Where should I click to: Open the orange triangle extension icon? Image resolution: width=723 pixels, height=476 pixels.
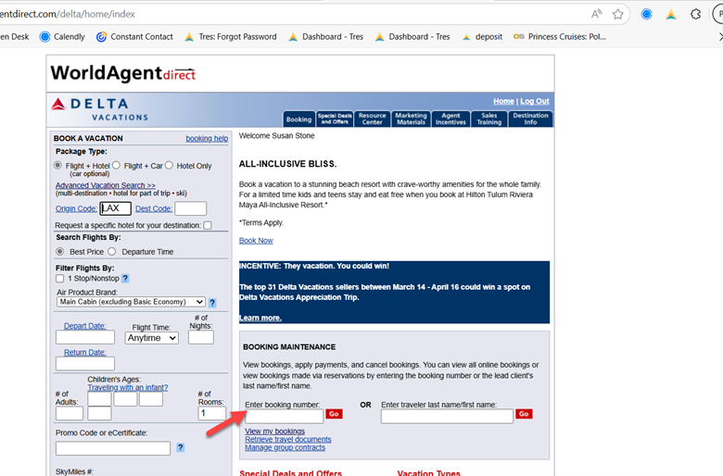point(671,14)
